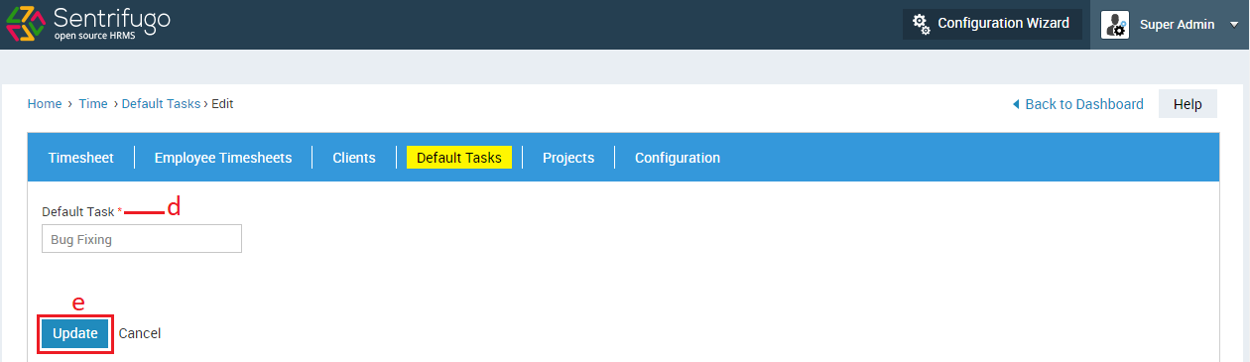1250x362 pixels.
Task: Click the Update button
Action: click(x=75, y=333)
